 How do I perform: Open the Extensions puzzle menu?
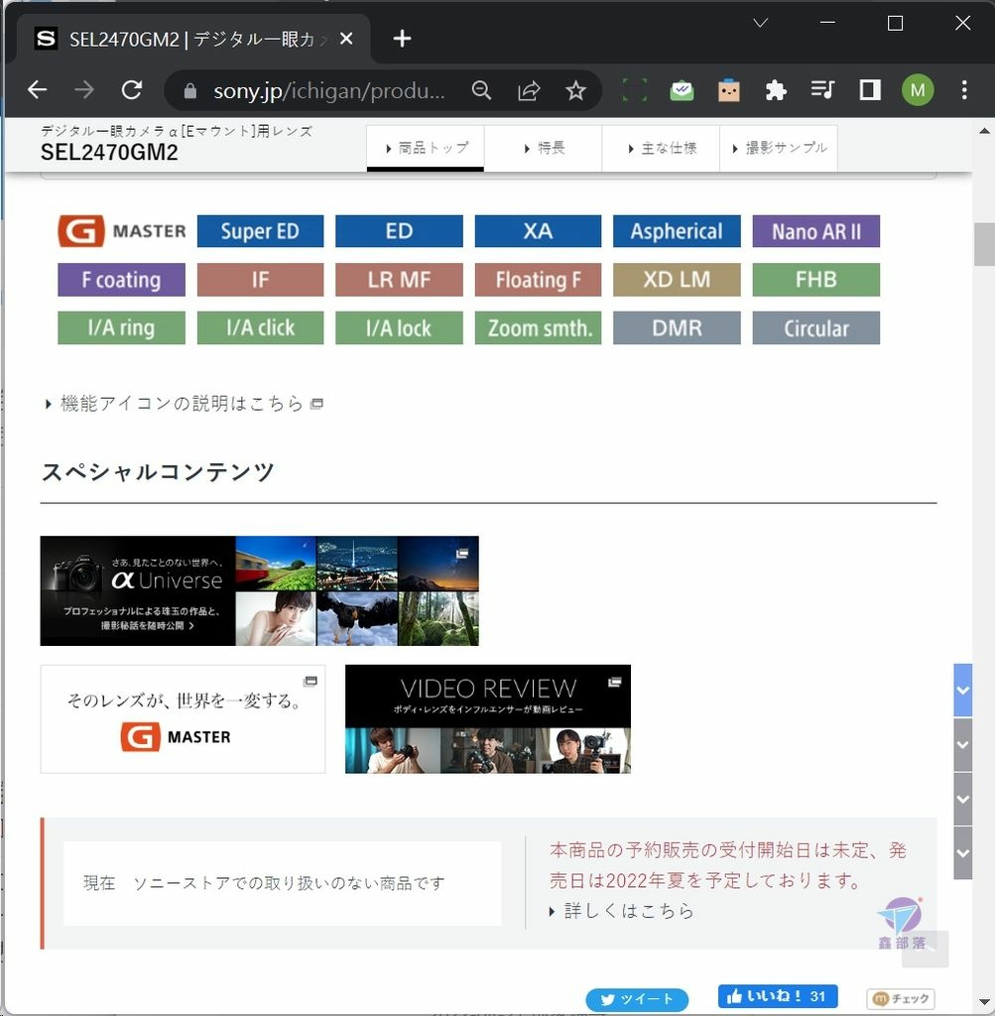tap(776, 90)
